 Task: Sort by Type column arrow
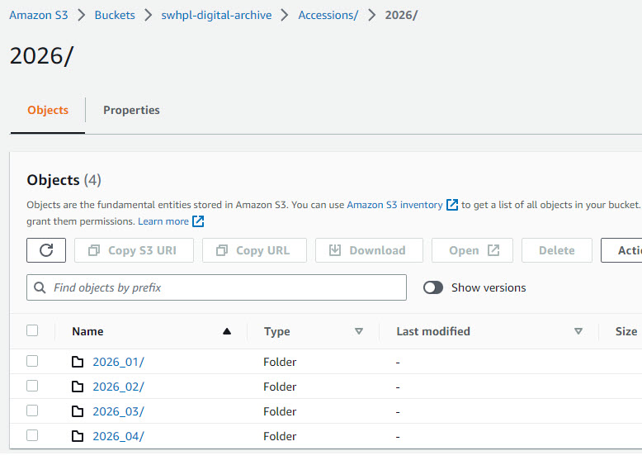[x=359, y=331]
